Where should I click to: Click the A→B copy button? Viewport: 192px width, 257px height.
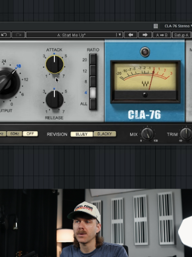tap(162, 35)
